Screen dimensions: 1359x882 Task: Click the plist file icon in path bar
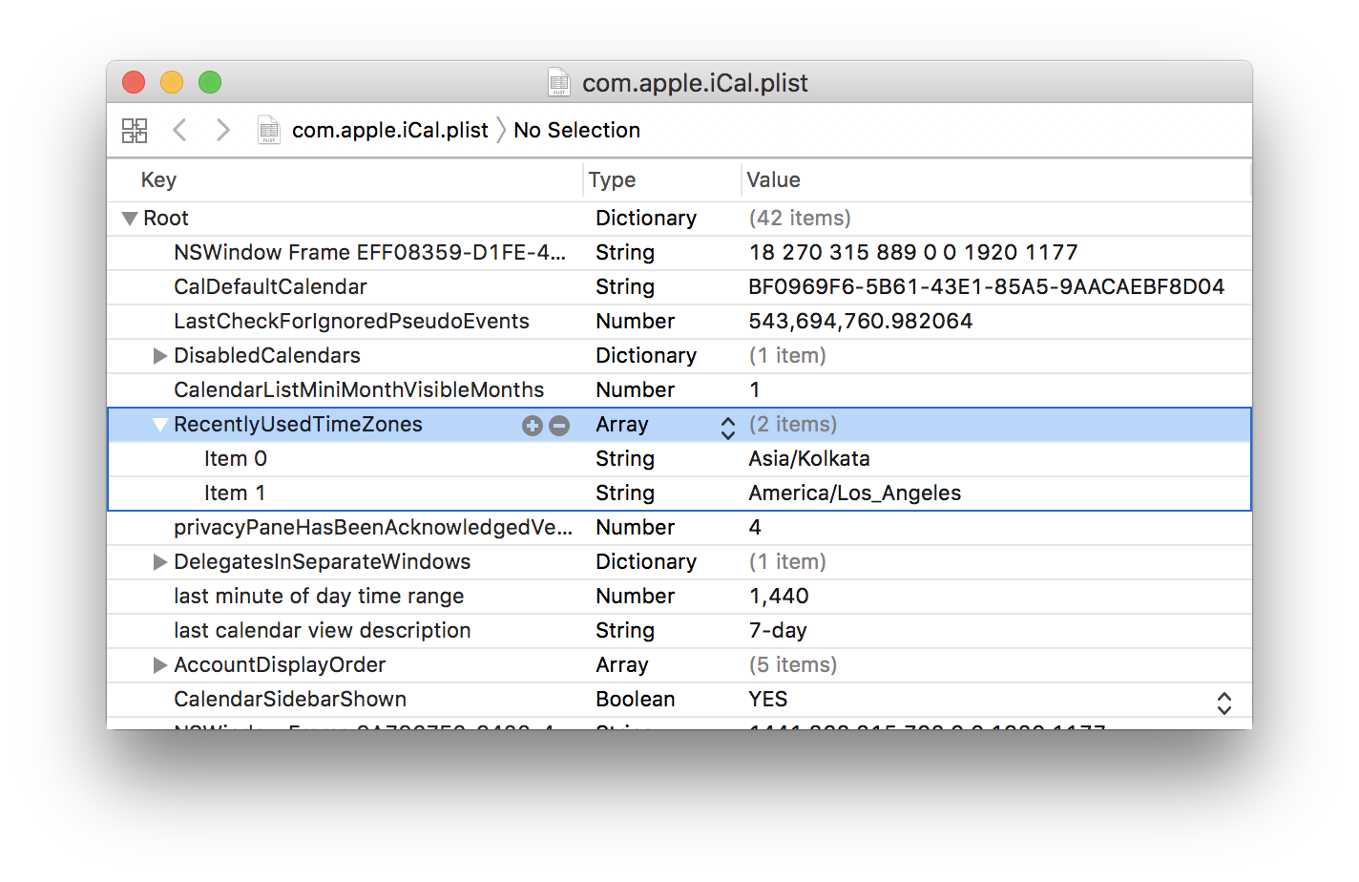269,131
